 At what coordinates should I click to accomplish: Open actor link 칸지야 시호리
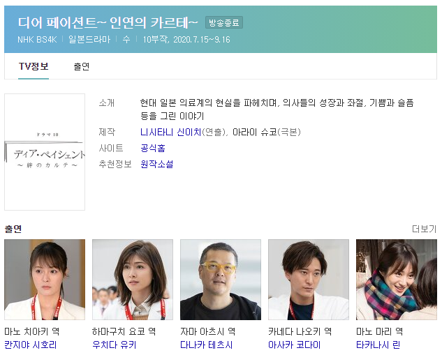click(x=31, y=345)
